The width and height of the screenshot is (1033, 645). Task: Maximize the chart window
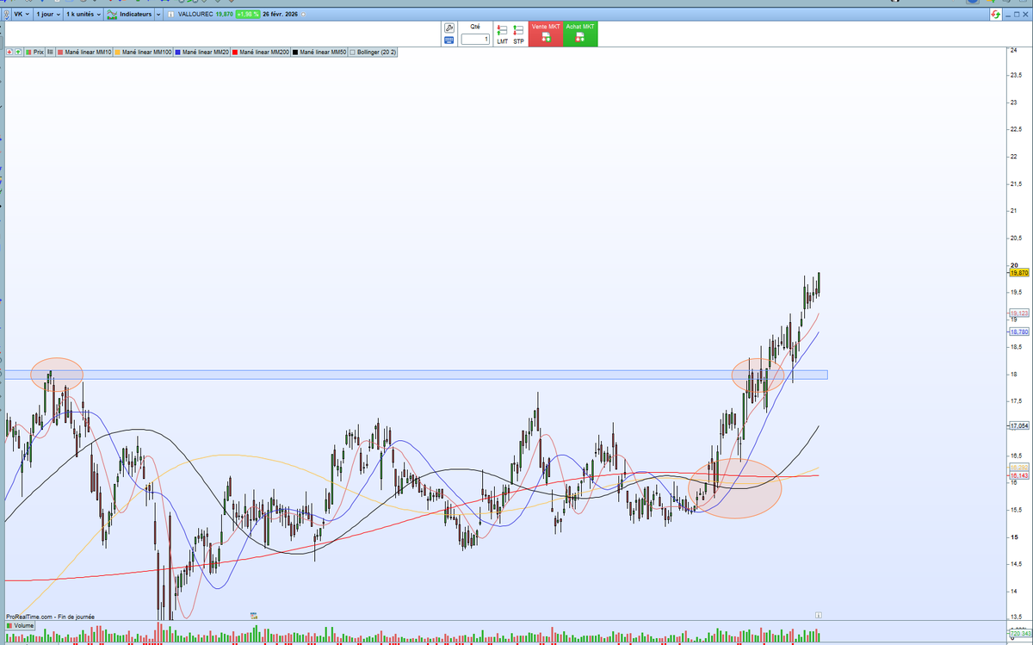pos(1016,15)
